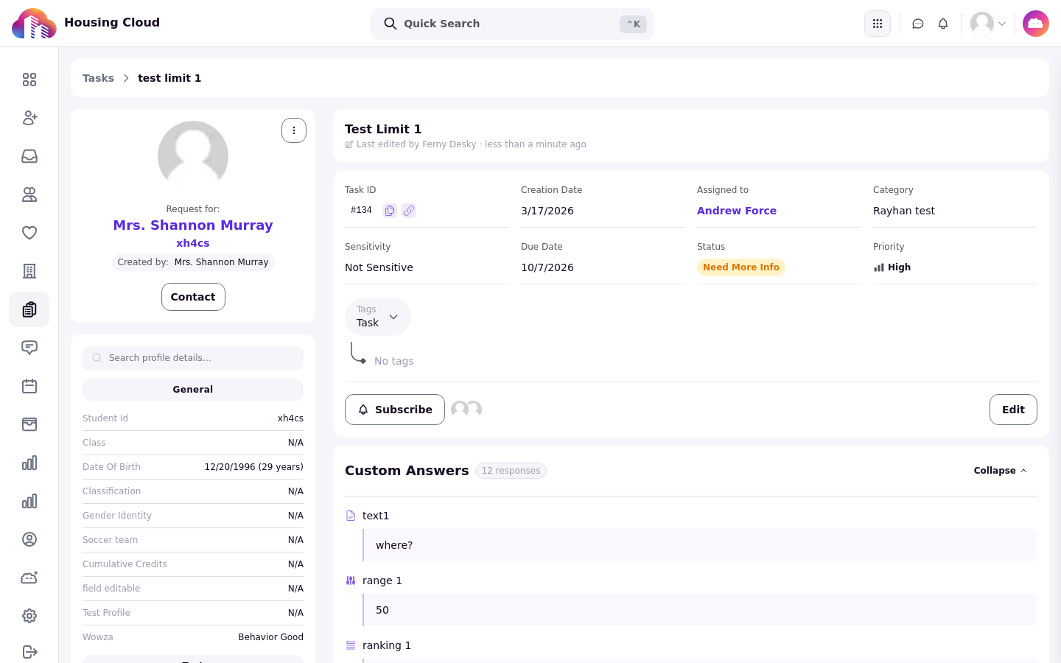Click the first bar chart sidebar icon

click(x=29, y=463)
